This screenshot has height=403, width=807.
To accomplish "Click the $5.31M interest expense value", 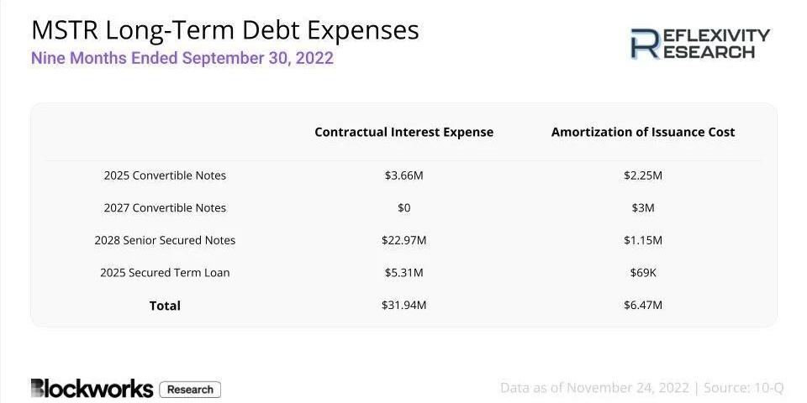I will 404,272.
